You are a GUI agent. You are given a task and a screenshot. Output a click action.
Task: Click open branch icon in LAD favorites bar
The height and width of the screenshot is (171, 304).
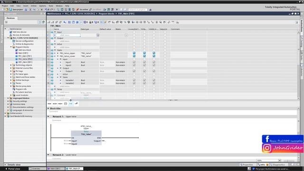click(71, 104)
